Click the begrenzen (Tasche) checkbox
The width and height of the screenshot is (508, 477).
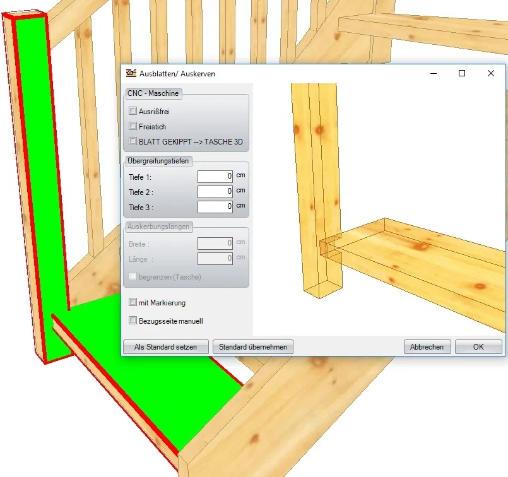pos(133,276)
